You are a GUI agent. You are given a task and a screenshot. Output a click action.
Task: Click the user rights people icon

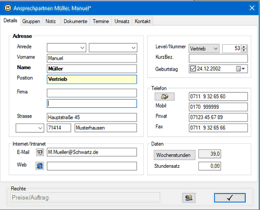click(189, 197)
